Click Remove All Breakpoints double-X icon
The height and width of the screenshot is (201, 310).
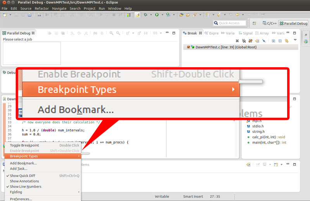pos(244,41)
